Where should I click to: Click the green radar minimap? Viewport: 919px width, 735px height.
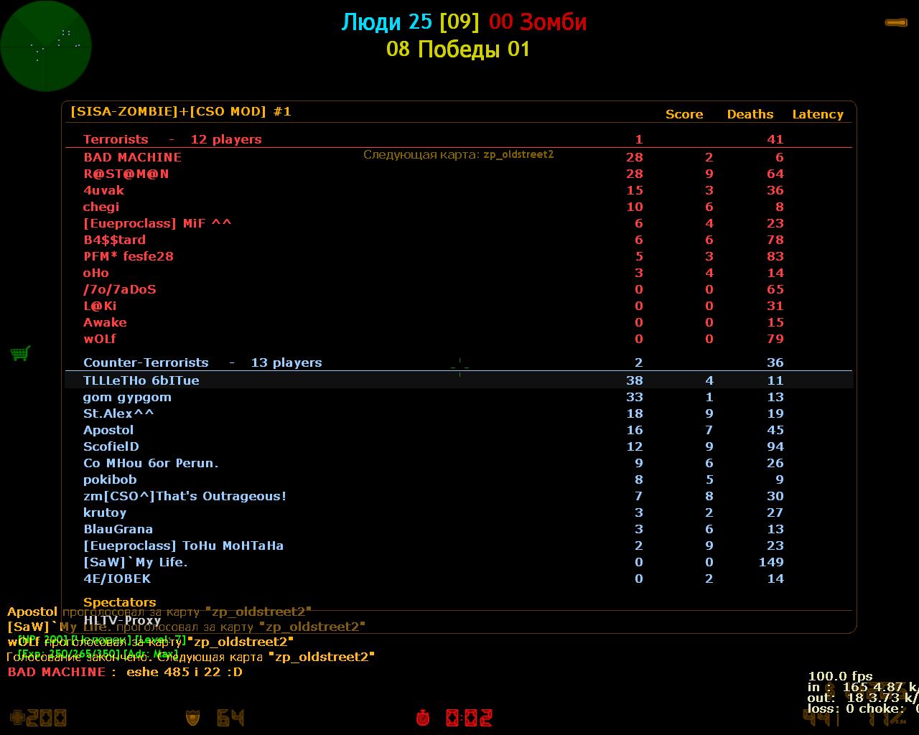(46, 46)
